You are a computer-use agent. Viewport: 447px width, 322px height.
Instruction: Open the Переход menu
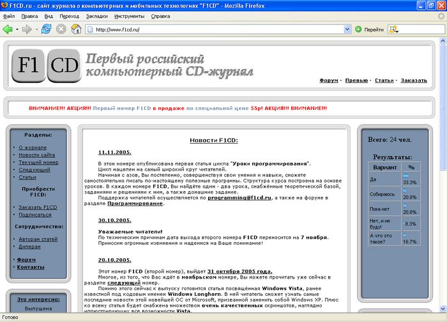coord(69,16)
